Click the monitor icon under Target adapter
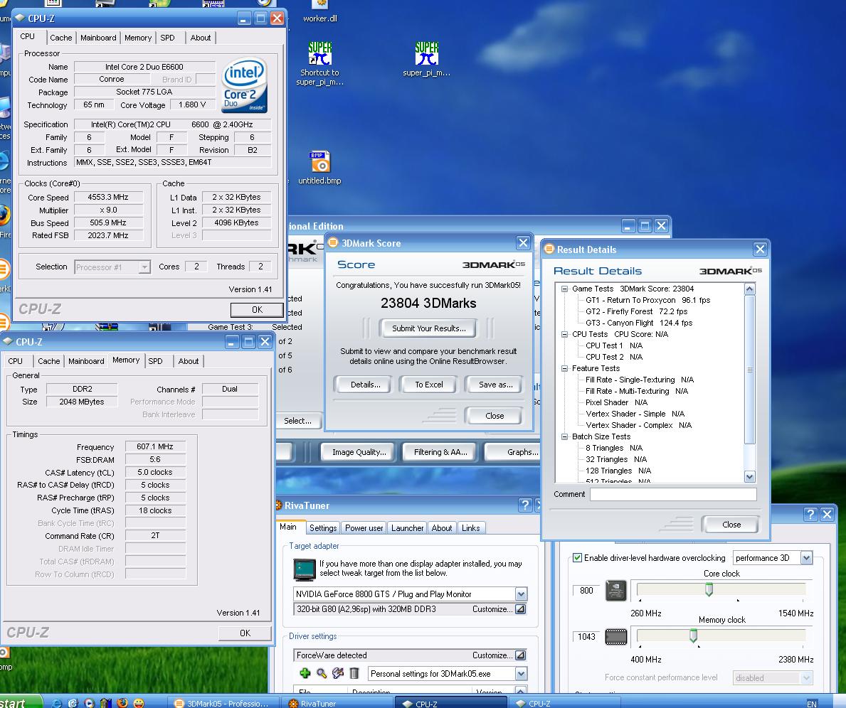846x708 pixels. point(305,569)
